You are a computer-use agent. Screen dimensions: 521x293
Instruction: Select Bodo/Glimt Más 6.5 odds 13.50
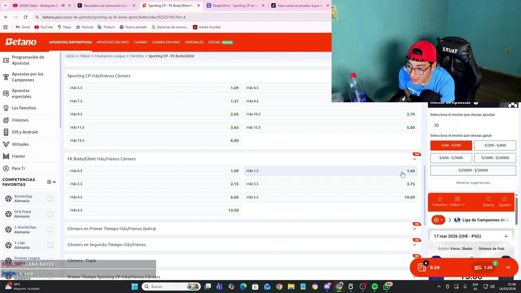click(x=154, y=210)
